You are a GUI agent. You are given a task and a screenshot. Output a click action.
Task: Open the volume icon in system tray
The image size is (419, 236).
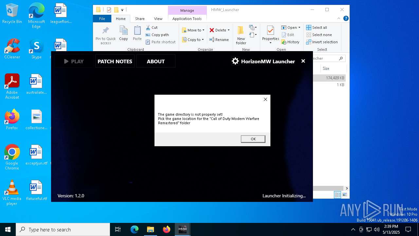point(377,229)
